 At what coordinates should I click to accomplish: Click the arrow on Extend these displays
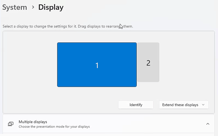(203, 105)
